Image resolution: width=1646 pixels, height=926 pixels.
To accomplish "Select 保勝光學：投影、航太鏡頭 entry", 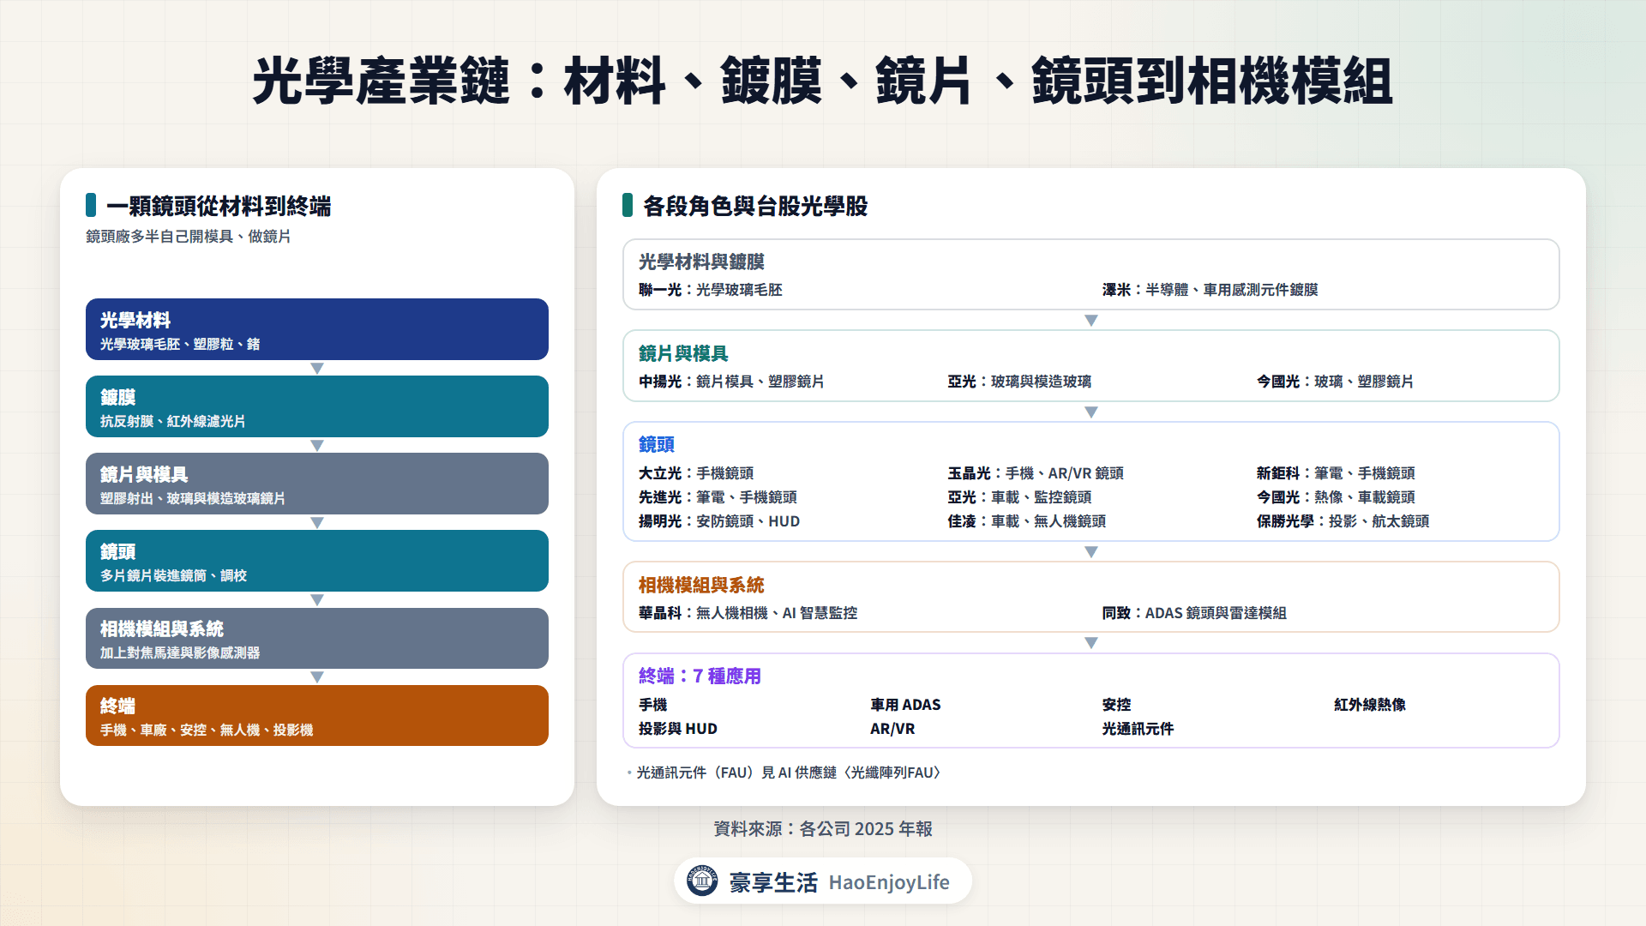I will pos(1343,521).
